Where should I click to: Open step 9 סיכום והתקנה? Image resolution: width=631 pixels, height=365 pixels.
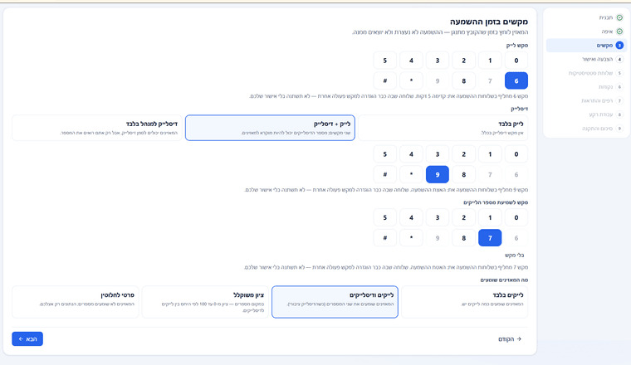click(x=586, y=129)
